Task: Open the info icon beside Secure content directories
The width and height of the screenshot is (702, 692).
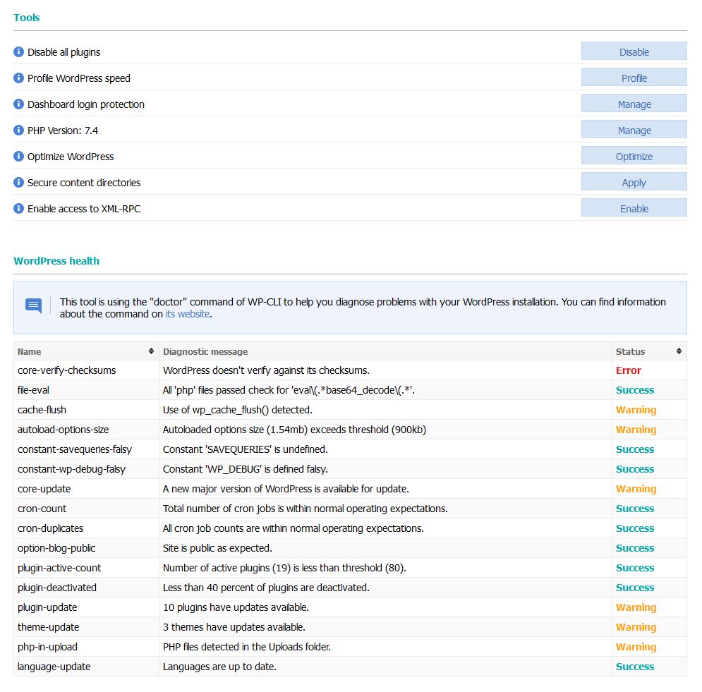Action: pyautogui.click(x=18, y=182)
